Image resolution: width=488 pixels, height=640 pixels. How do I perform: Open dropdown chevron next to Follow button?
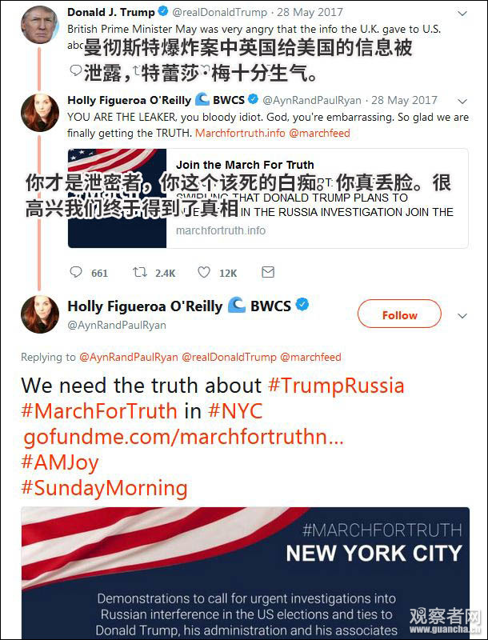[x=462, y=315]
